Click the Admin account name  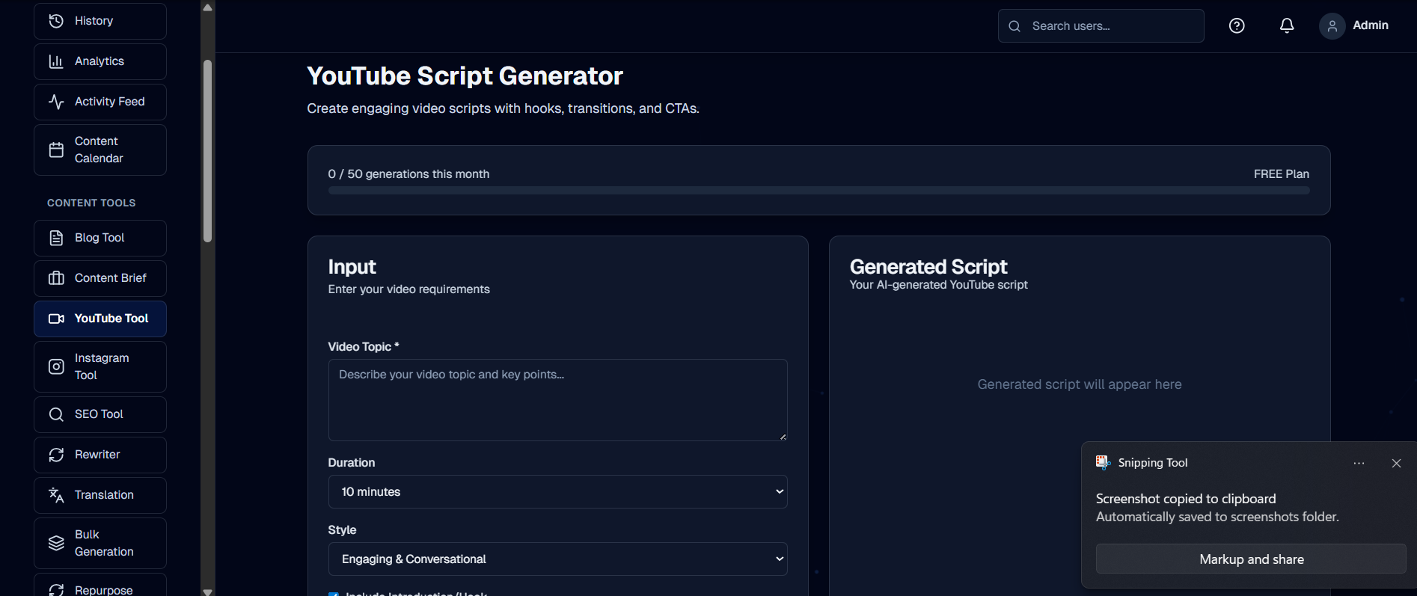click(x=1371, y=25)
